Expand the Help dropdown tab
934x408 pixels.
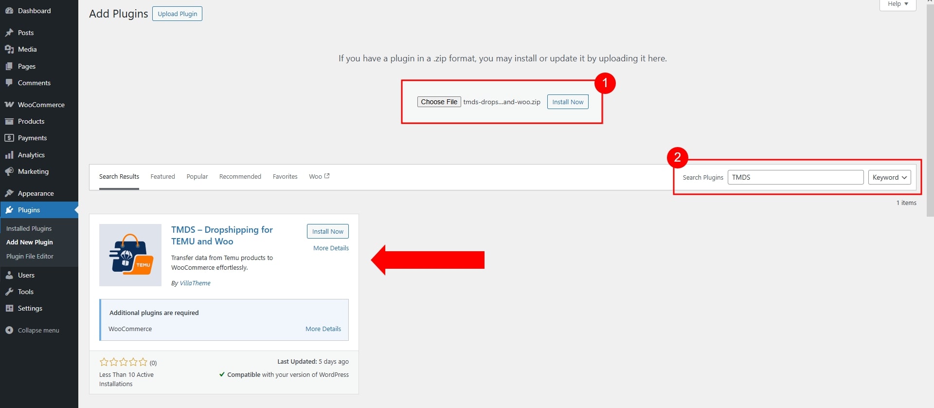pos(898,4)
